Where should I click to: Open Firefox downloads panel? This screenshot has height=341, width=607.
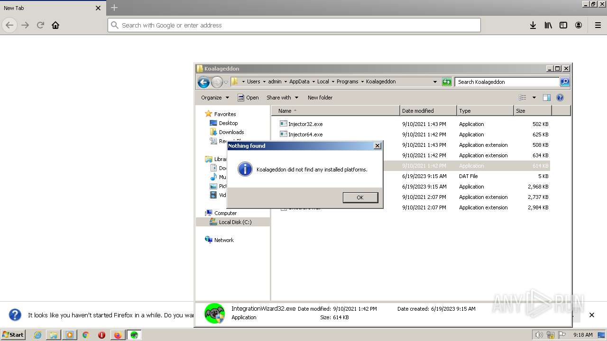coord(533,25)
